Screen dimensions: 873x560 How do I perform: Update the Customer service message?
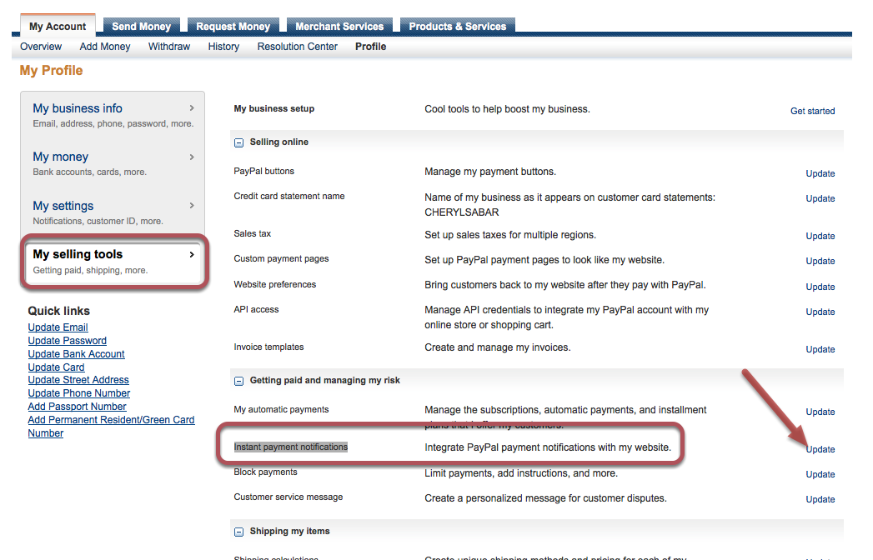(x=820, y=499)
